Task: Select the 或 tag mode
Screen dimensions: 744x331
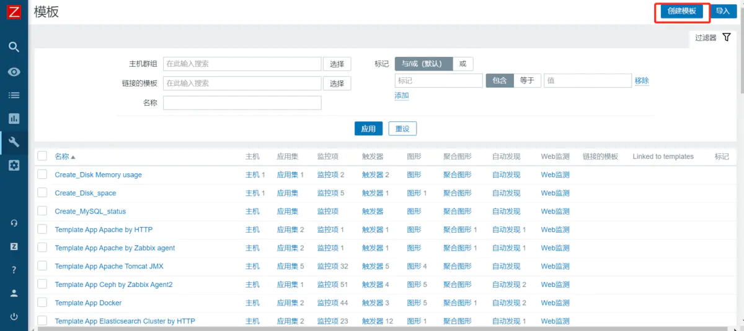Action: tap(463, 64)
